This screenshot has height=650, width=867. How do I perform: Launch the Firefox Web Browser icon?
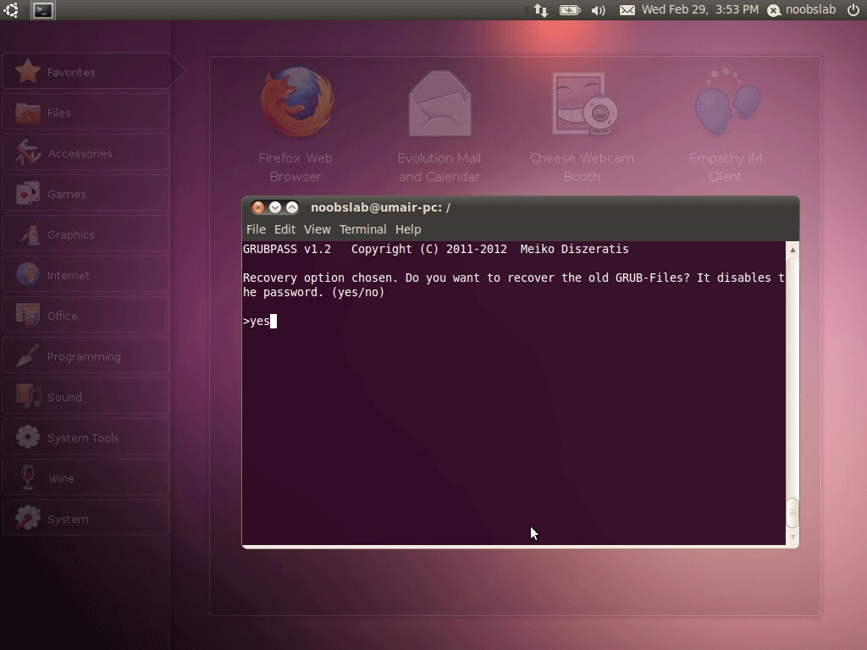click(295, 102)
